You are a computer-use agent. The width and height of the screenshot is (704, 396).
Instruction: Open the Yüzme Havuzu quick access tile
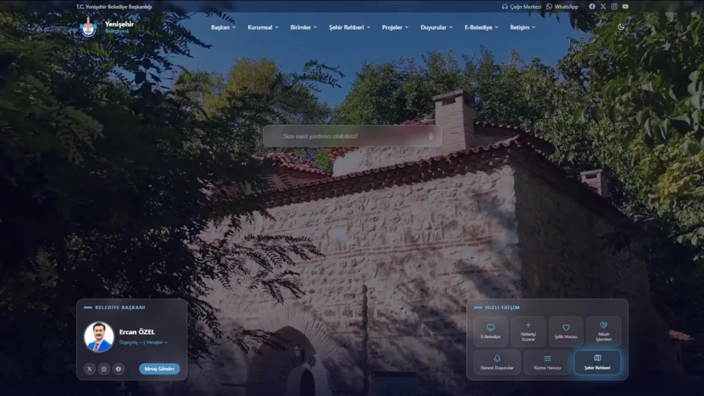[547, 362]
